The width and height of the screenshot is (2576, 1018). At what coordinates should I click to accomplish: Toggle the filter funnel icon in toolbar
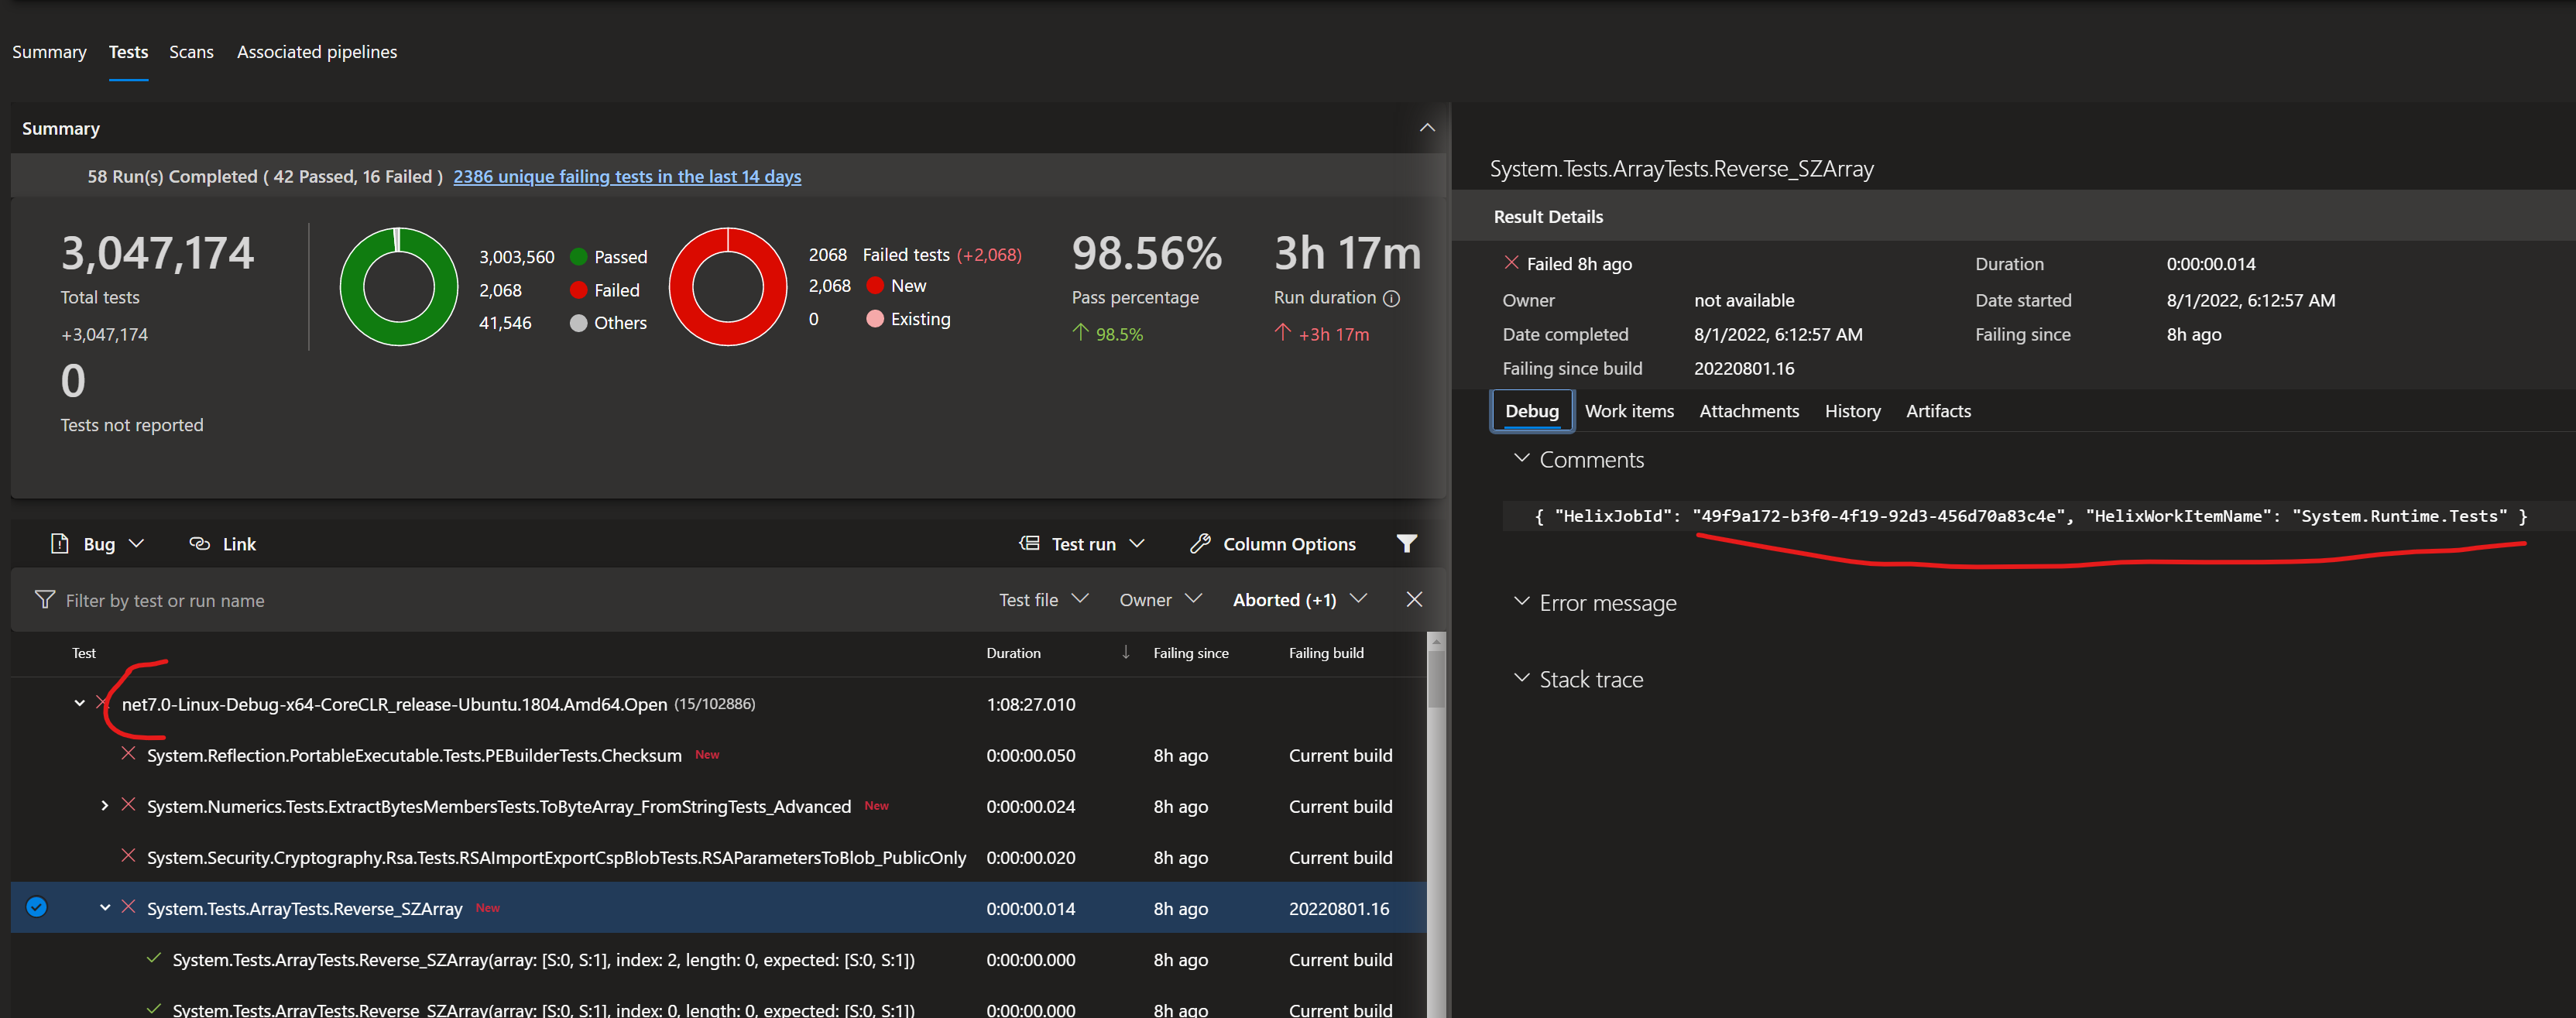pos(1406,543)
